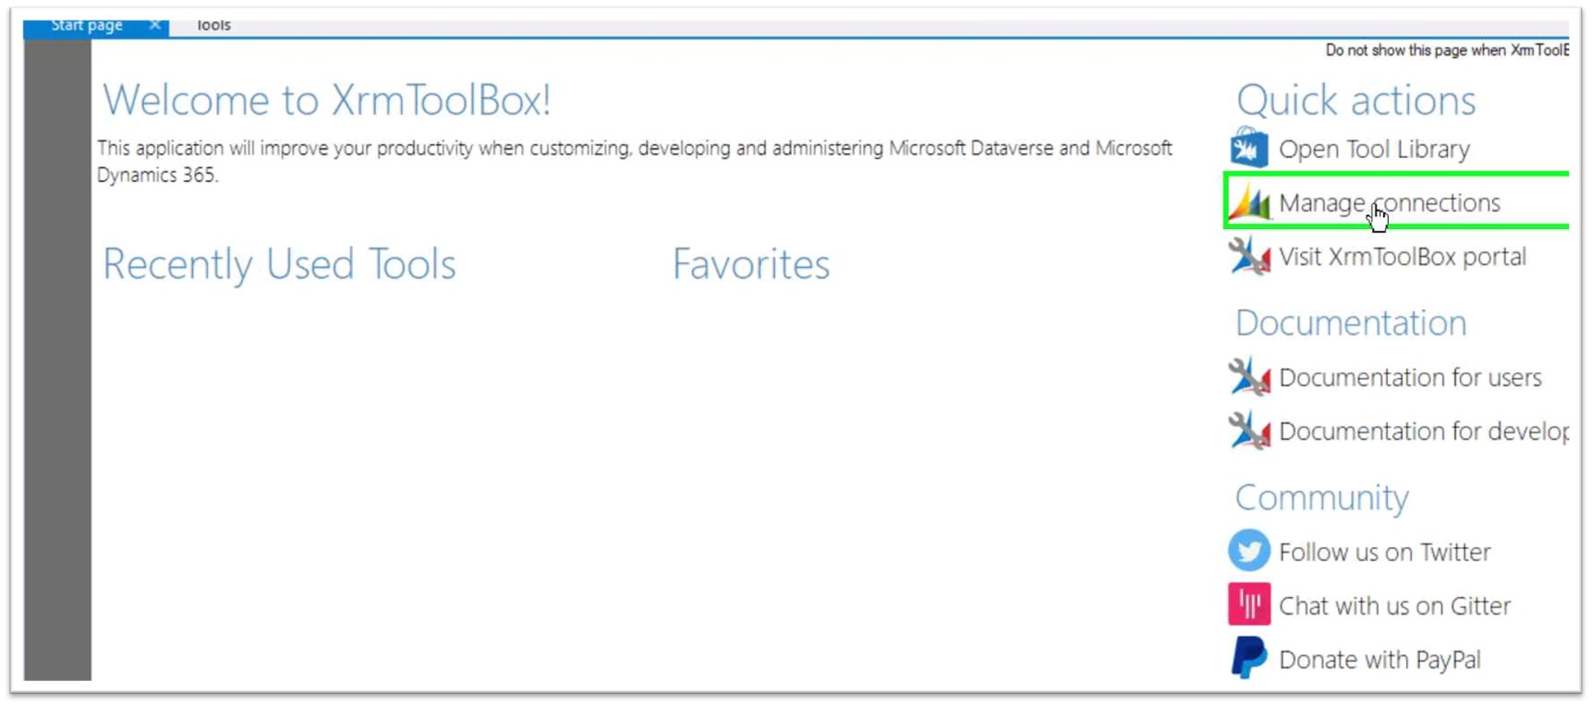Click the Documentation for developers icon
The height and width of the screenshot is (706, 1592).
1249,431
